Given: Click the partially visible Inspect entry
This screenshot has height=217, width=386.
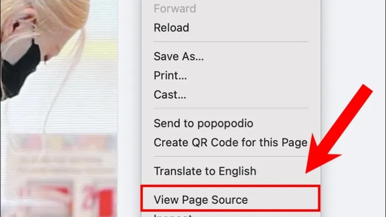Looking at the screenshot, I should (173, 215).
